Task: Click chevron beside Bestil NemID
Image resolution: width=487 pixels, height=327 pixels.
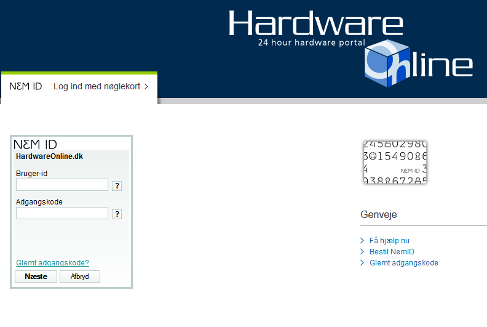Action: [362, 251]
